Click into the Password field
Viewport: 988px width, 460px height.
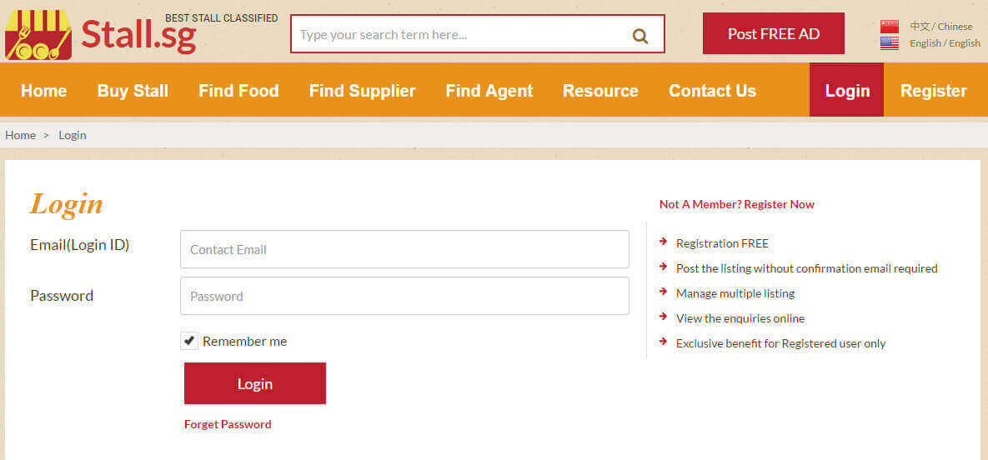(x=404, y=296)
